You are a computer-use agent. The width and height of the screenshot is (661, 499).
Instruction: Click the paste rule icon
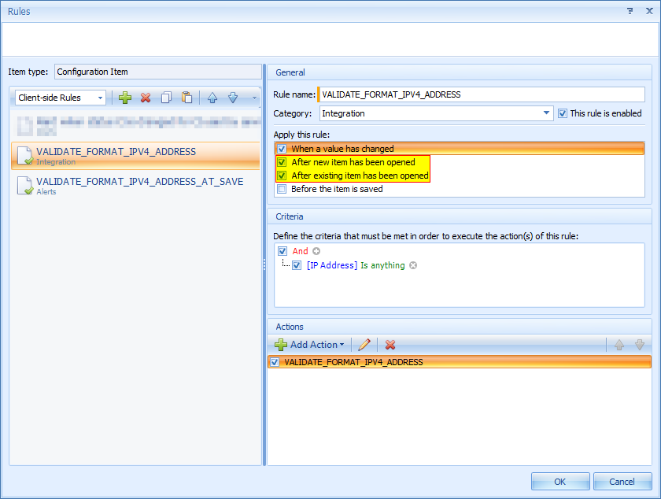pos(186,98)
